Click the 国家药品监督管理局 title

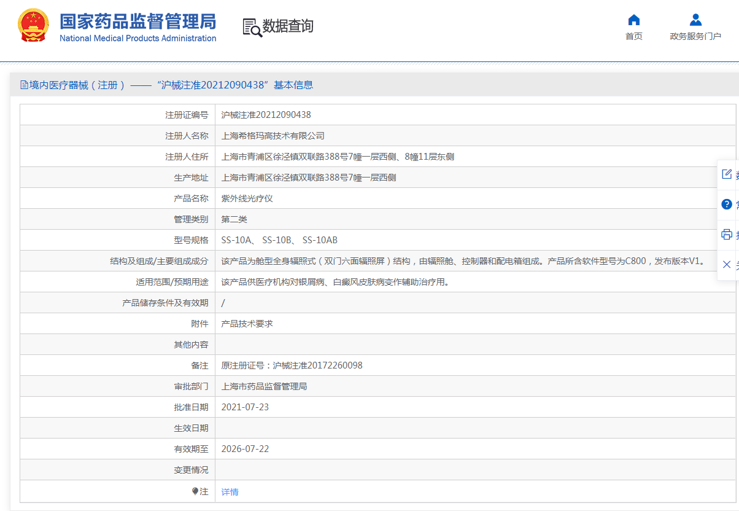[x=138, y=21]
